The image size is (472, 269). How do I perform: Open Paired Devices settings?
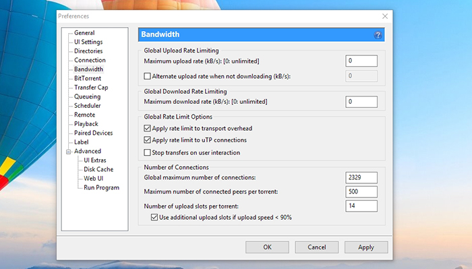93,133
